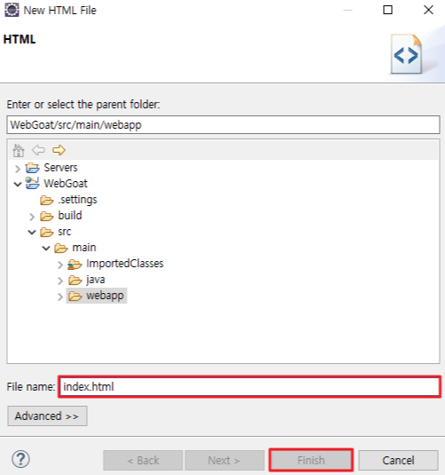The image size is (445, 475).
Task: Click the grey Back arrow icon
Action: [x=38, y=150]
